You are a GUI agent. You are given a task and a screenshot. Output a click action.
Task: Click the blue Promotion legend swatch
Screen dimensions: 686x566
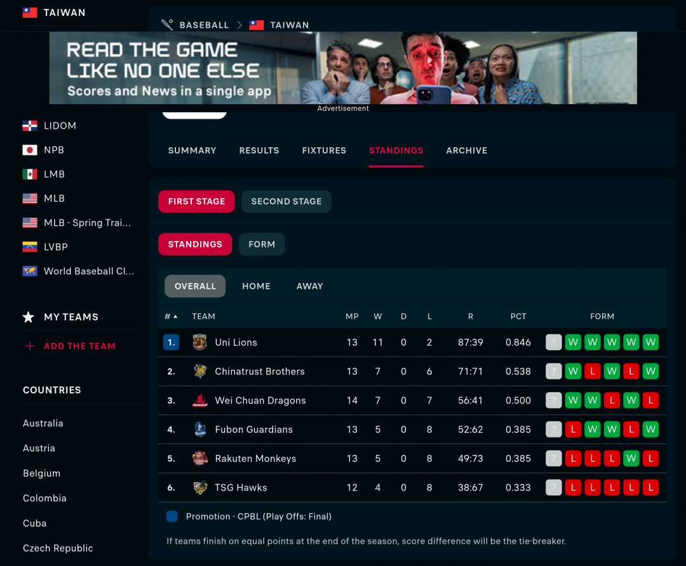171,517
